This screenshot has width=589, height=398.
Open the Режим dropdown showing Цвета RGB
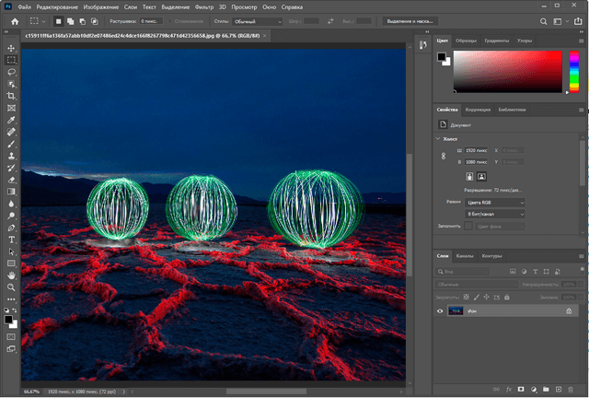495,201
